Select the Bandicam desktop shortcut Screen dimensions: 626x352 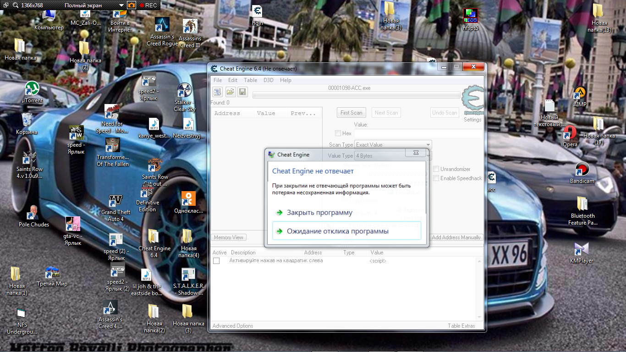582,173
